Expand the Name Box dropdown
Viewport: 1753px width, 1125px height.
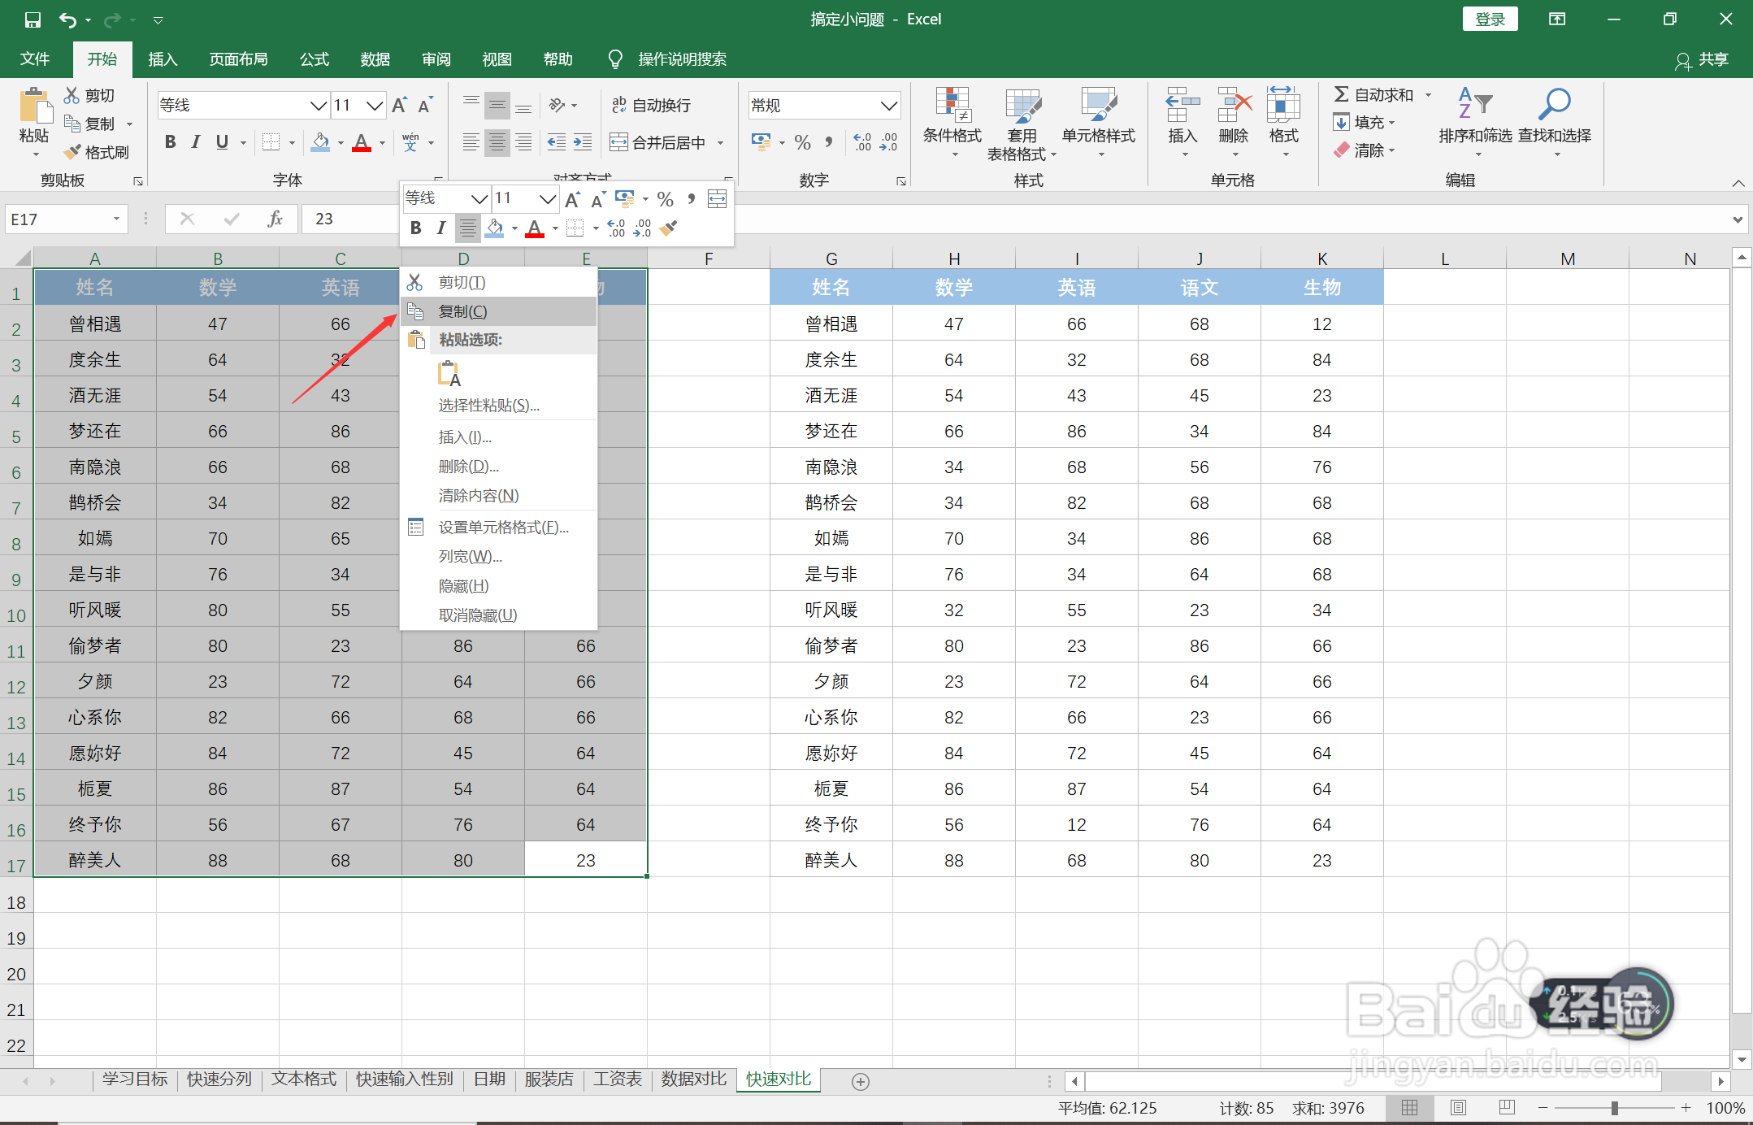click(116, 219)
